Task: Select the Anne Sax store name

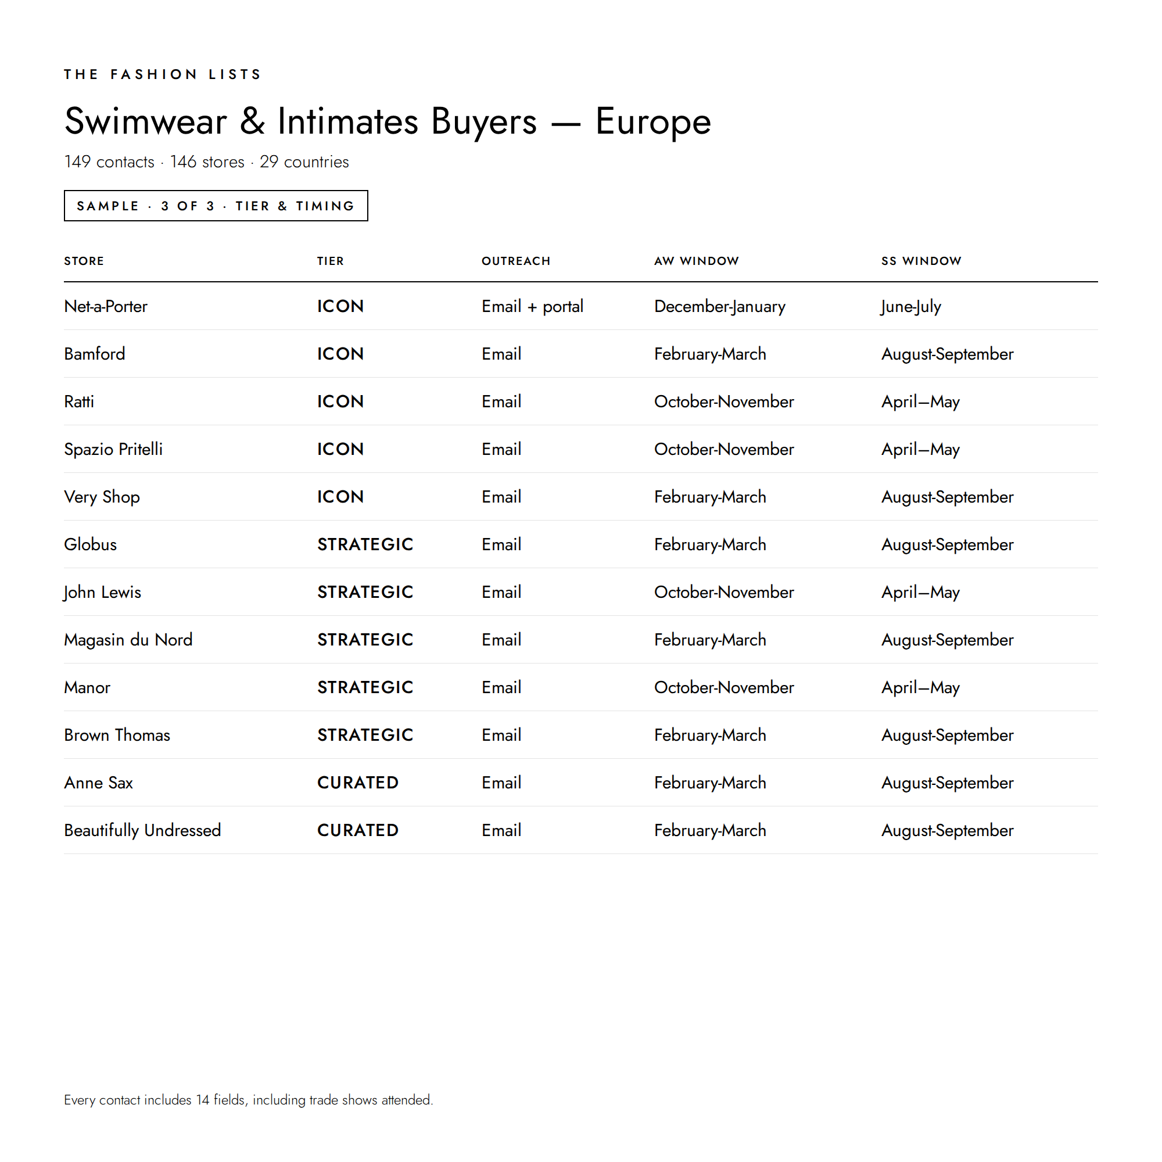Action: [x=99, y=783]
